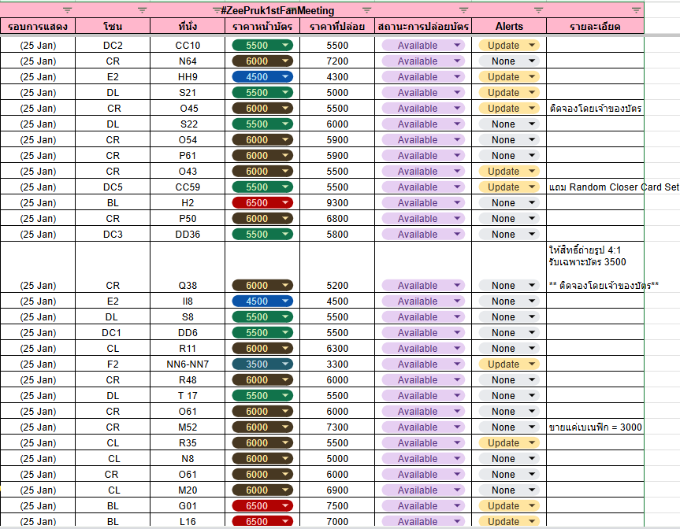The image size is (680, 529).
Task: Open the 5500 price dropdown in CC10 row
Action: point(262,45)
